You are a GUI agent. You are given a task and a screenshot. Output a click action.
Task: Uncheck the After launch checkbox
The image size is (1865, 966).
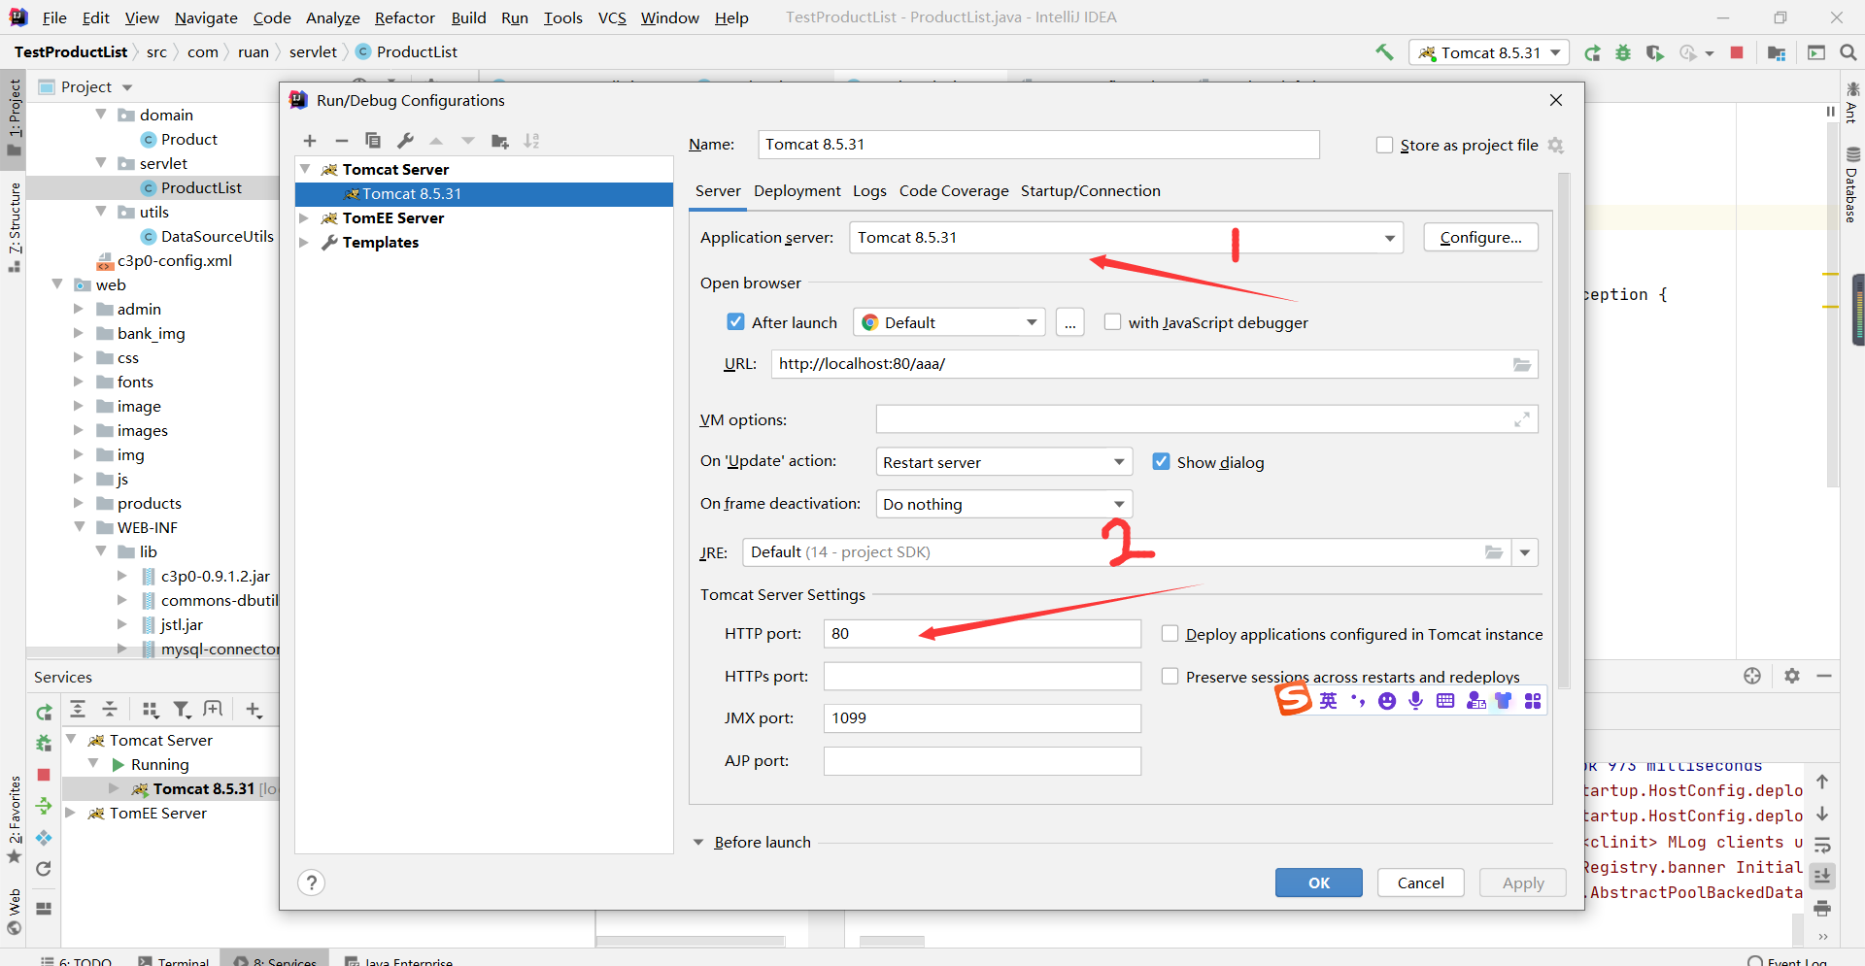click(735, 322)
